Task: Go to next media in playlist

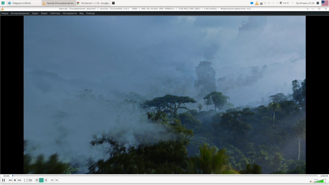Action: [x=19, y=180]
